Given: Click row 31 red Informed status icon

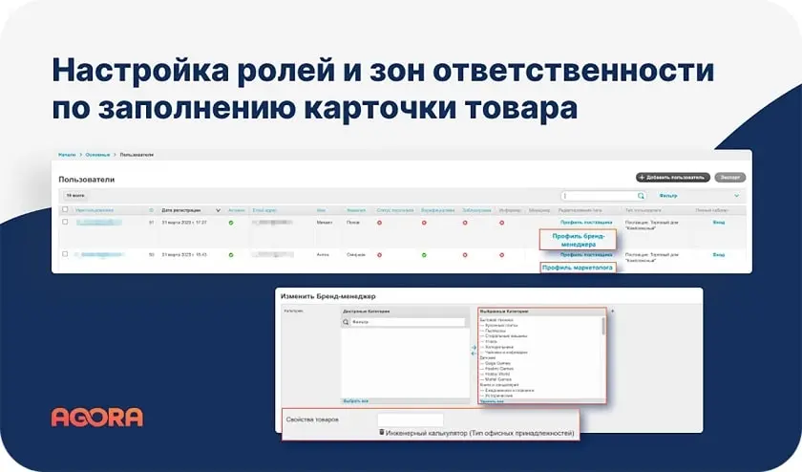Looking at the screenshot, I should click(502, 223).
